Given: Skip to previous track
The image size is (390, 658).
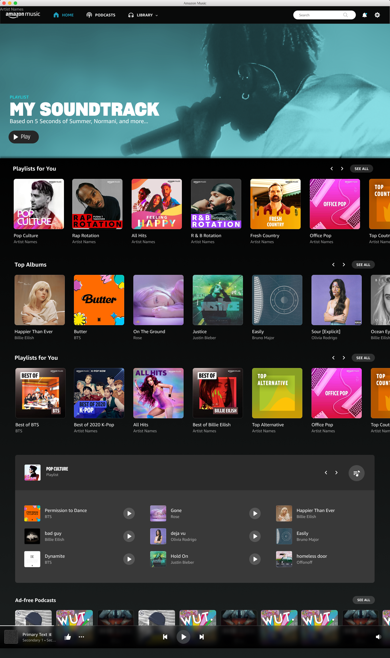Looking at the screenshot, I should pyautogui.click(x=165, y=637).
